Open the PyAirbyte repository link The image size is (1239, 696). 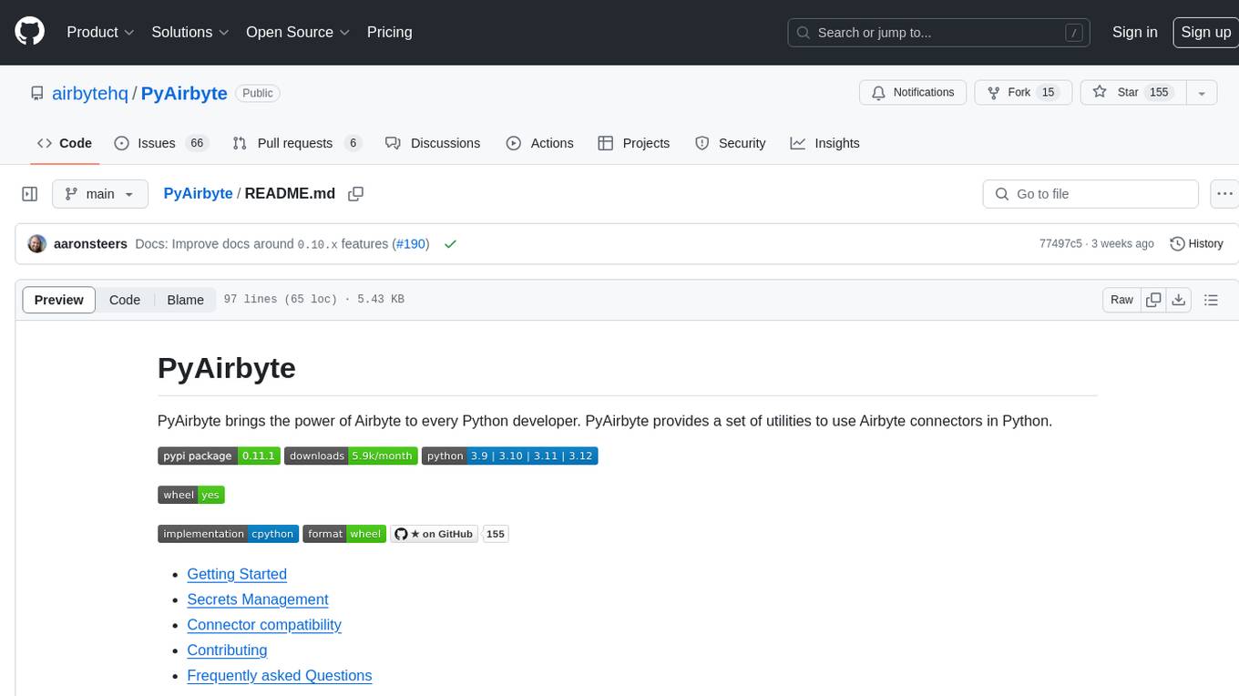pos(184,93)
